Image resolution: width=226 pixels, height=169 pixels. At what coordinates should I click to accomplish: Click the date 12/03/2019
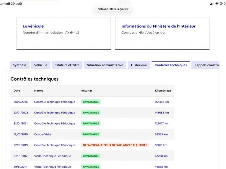point(21,134)
